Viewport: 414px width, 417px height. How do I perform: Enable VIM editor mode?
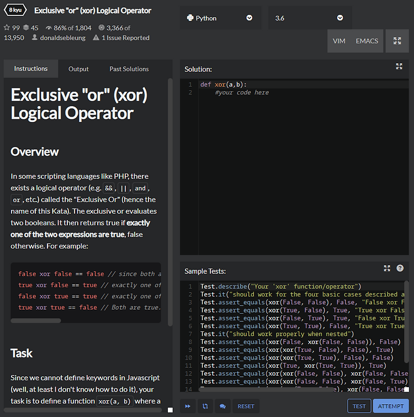pyautogui.click(x=339, y=41)
